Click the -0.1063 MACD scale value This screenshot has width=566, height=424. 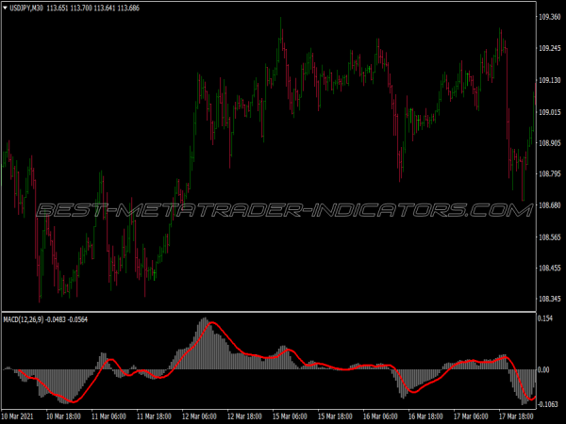(548, 404)
